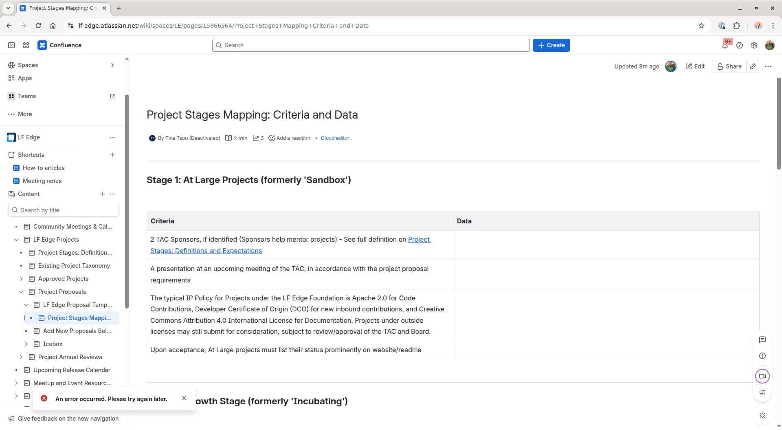This screenshot has height=430, width=782.
Task: Create content with the plus next to Content
Action: [103, 194]
